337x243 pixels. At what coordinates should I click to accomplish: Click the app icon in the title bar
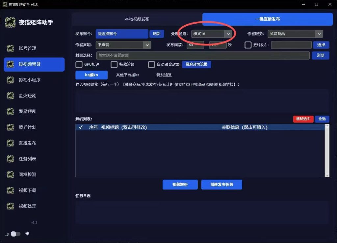[x=5, y=4]
